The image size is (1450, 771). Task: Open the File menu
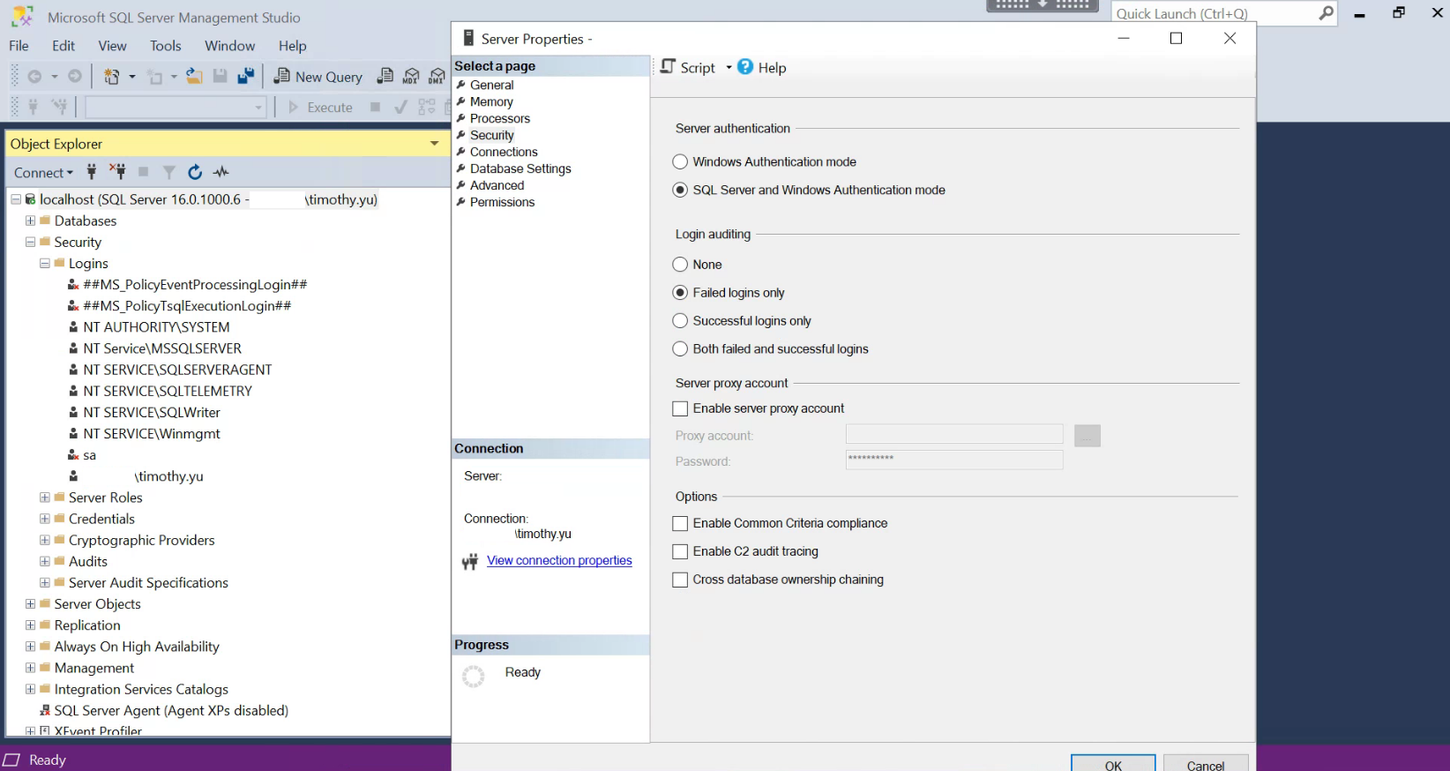(x=19, y=46)
